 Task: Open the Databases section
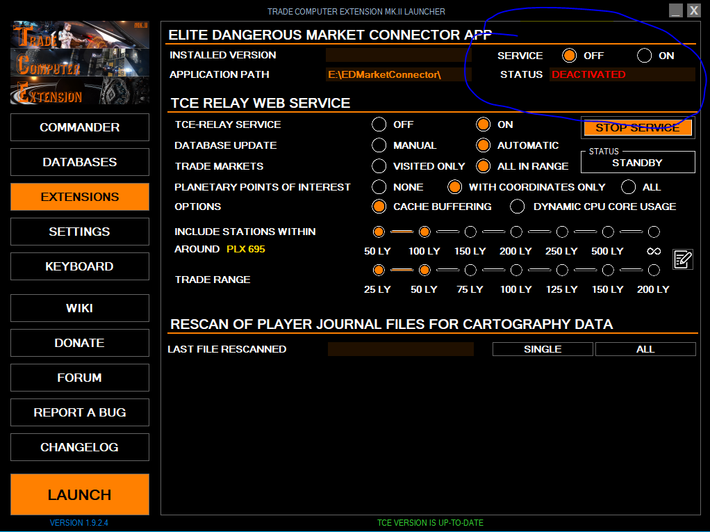click(80, 162)
